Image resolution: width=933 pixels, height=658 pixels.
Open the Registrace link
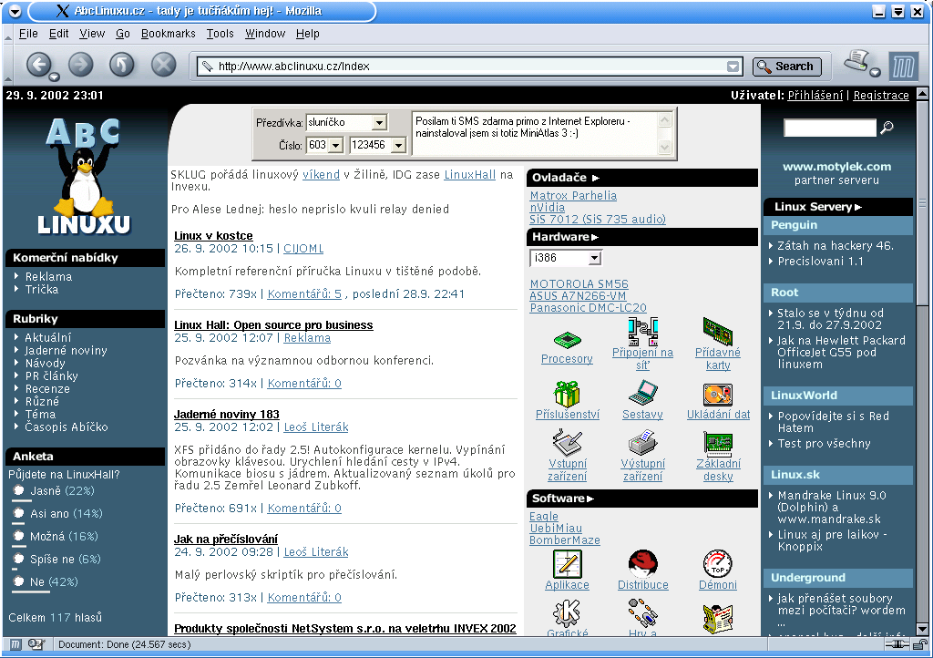pos(881,95)
